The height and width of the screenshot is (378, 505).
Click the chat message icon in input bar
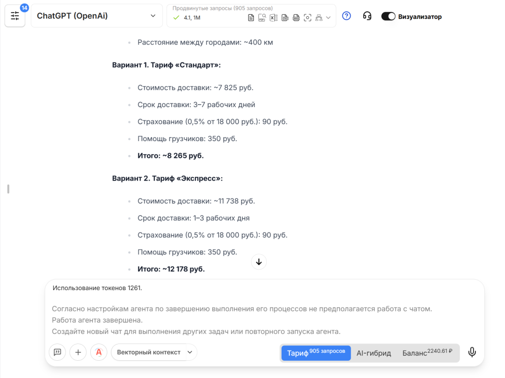click(x=57, y=352)
